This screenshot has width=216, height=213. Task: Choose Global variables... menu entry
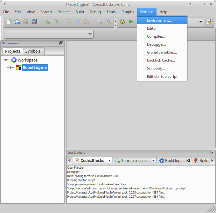pyautogui.click(x=162, y=53)
